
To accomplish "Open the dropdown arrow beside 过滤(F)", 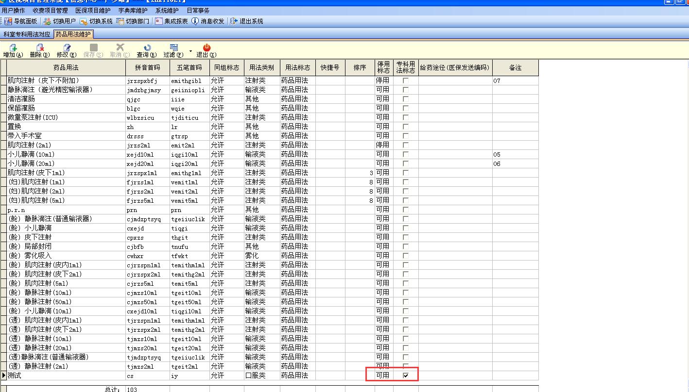I will click(x=190, y=51).
